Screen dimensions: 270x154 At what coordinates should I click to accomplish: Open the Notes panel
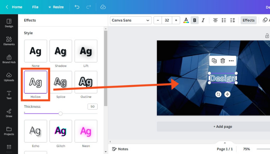pyautogui.click(x=120, y=149)
